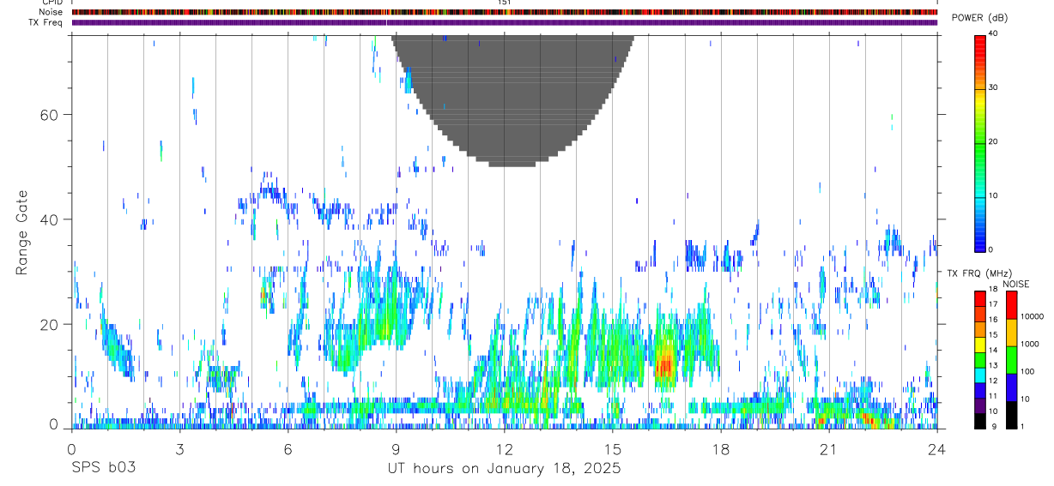Click the 9 tick on UT hours axis
The width and height of the screenshot is (1054, 486).
[x=396, y=449]
